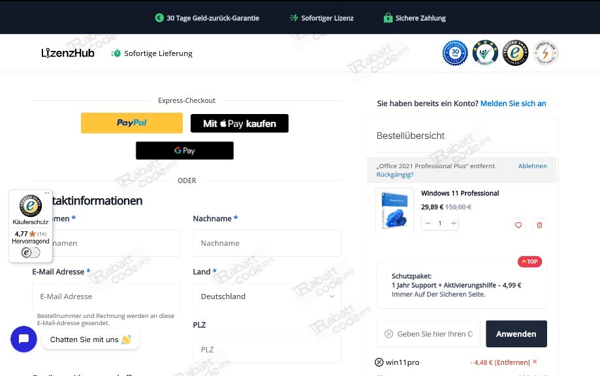Decrease Windows 11 quantity with minus

428,223
